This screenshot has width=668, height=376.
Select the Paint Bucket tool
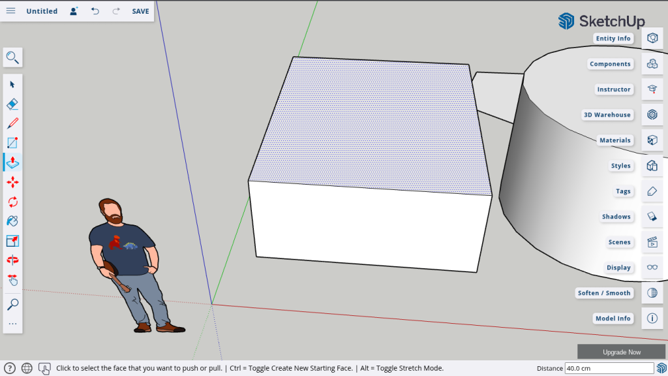[x=12, y=221]
